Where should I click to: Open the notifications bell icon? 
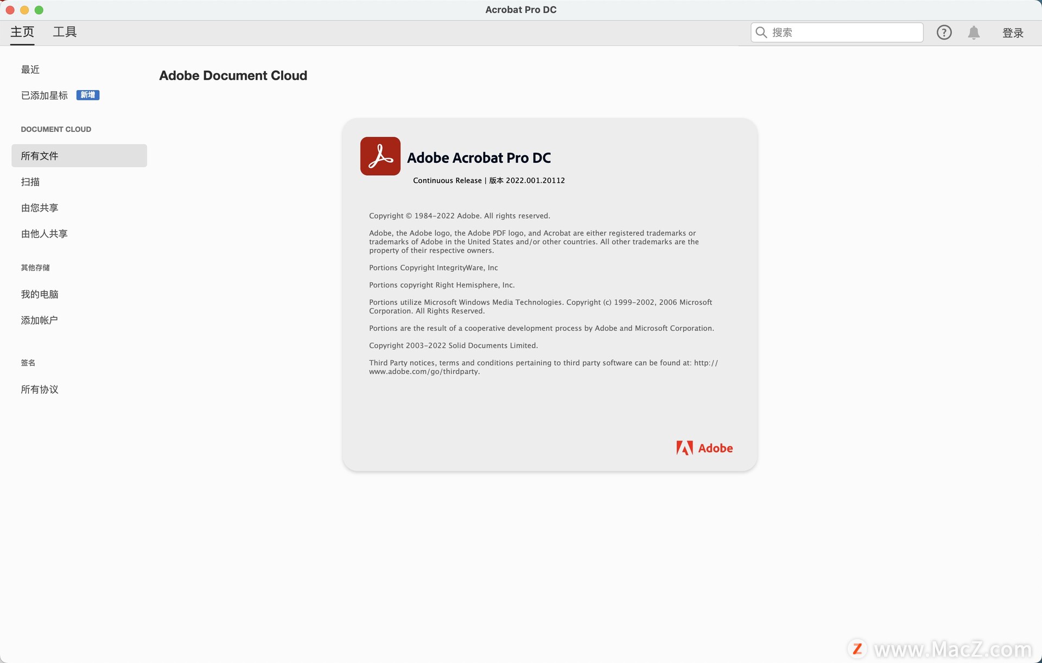click(974, 33)
